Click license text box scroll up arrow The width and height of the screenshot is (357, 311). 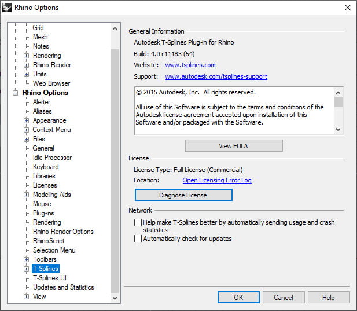point(338,93)
